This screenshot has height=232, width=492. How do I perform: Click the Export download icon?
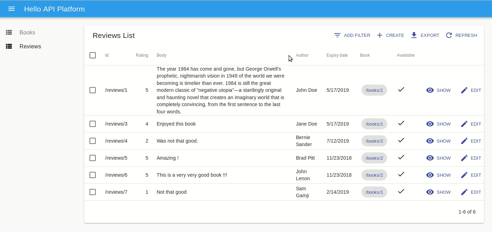[414, 35]
